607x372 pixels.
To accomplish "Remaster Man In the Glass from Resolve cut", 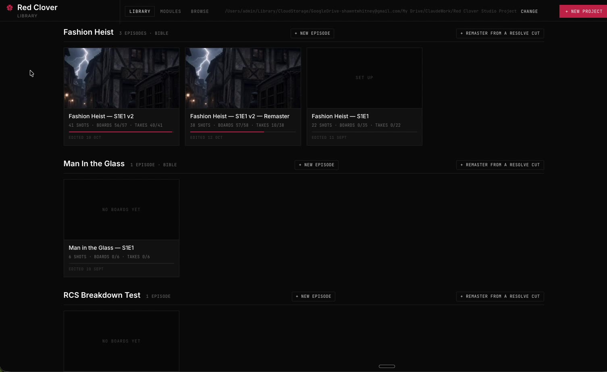I will 500,165.
